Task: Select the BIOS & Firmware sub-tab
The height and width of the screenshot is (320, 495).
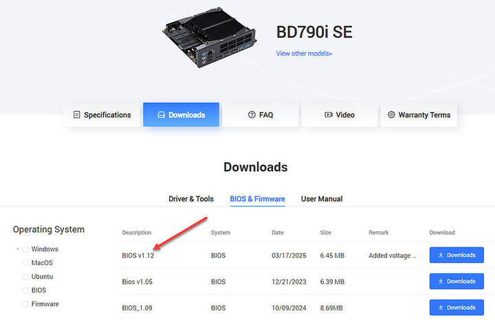Action: point(257,199)
